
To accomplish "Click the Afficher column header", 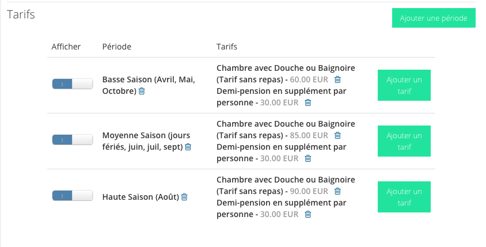I will (x=66, y=46).
